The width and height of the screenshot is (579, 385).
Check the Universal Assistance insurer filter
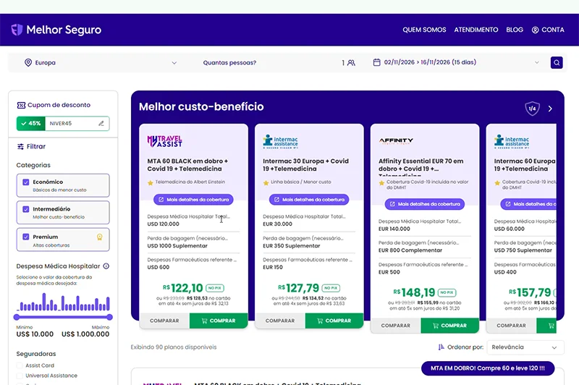tap(20, 376)
